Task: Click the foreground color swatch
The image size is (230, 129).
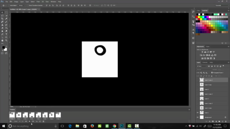Action: [x=3, y=48]
